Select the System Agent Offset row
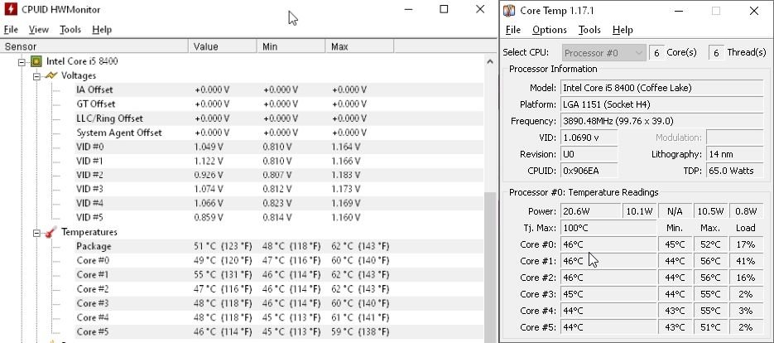 (x=279, y=133)
